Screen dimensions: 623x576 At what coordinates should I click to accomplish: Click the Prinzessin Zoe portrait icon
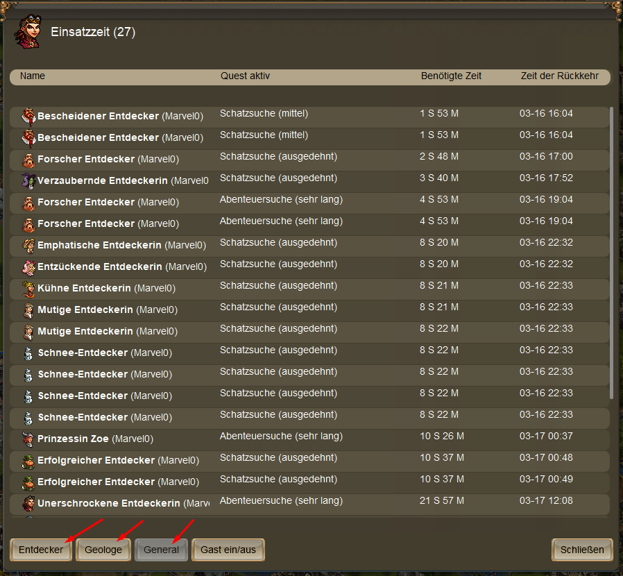[28, 439]
